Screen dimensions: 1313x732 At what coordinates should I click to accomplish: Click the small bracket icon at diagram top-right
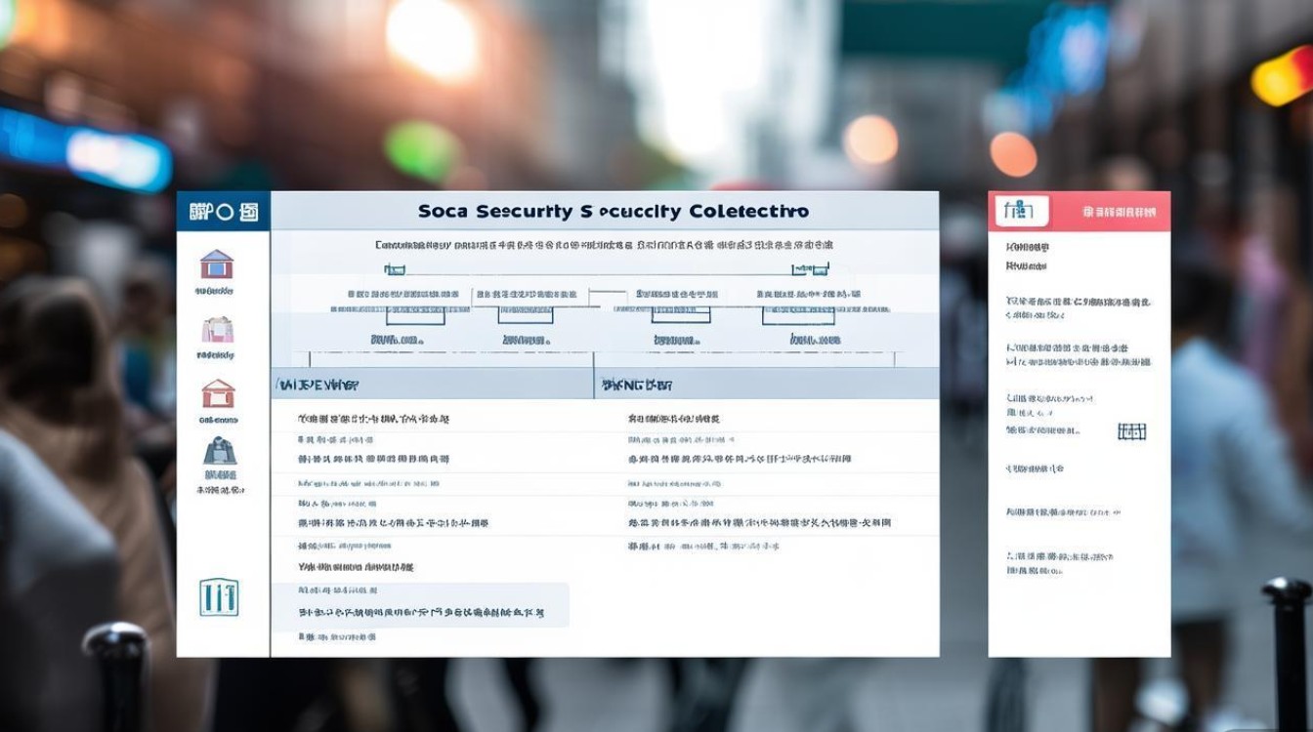click(809, 269)
